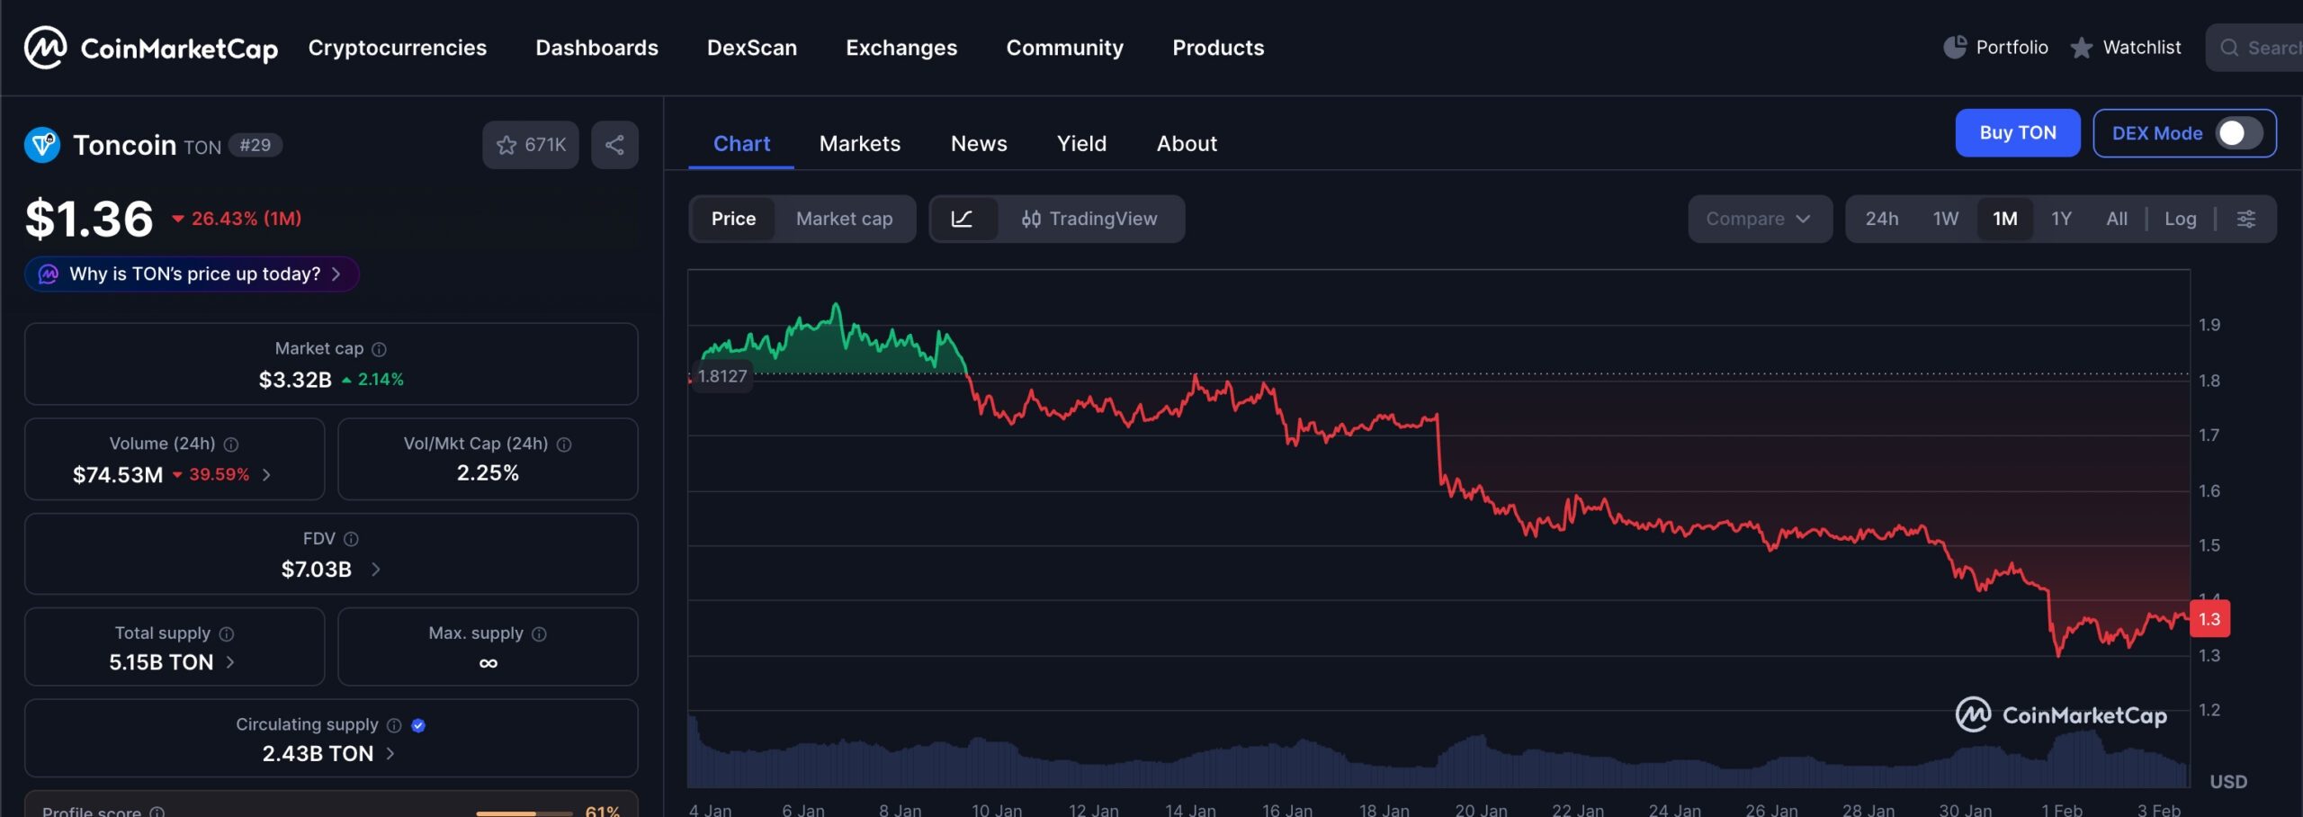Click the $3.32B market cap value
This screenshot has width=2303, height=817.
point(295,380)
